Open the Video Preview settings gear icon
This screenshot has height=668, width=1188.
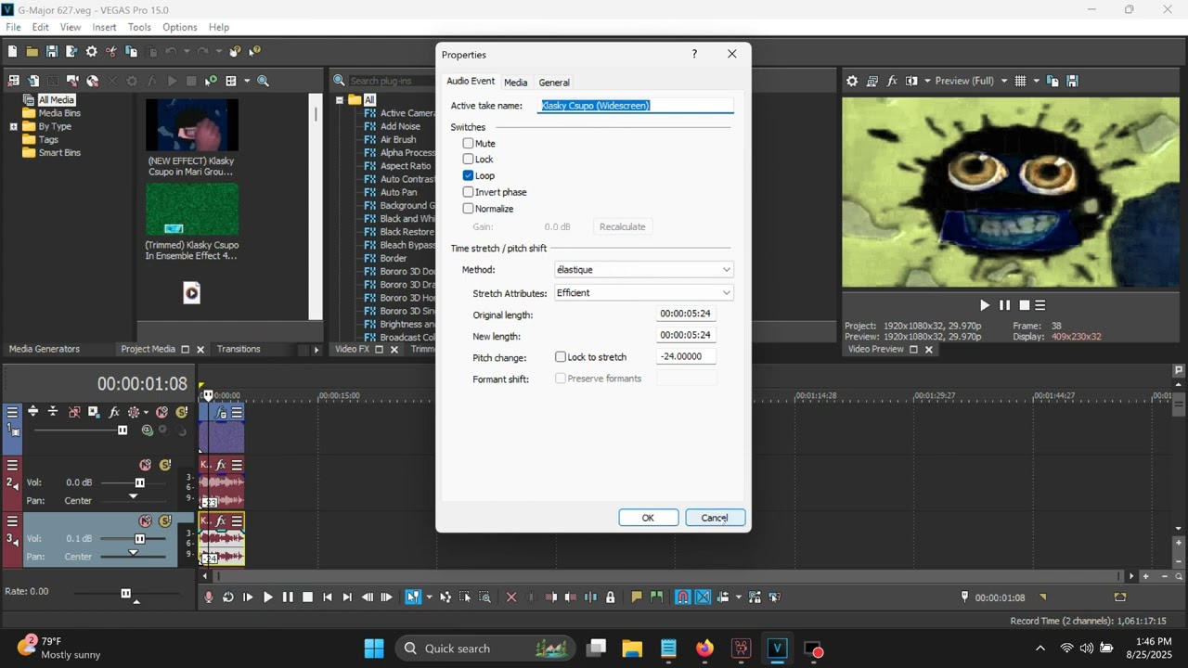pos(852,81)
